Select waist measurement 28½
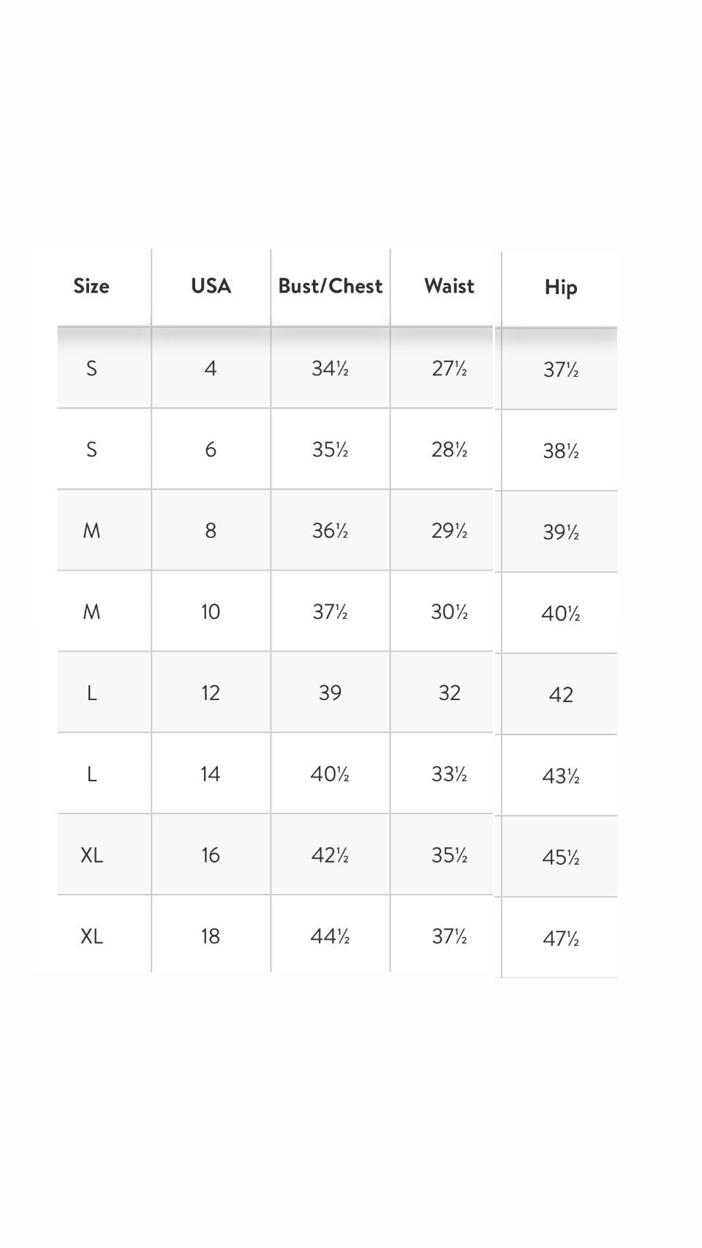Image resolution: width=702 pixels, height=1248 pixels. pos(449,449)
